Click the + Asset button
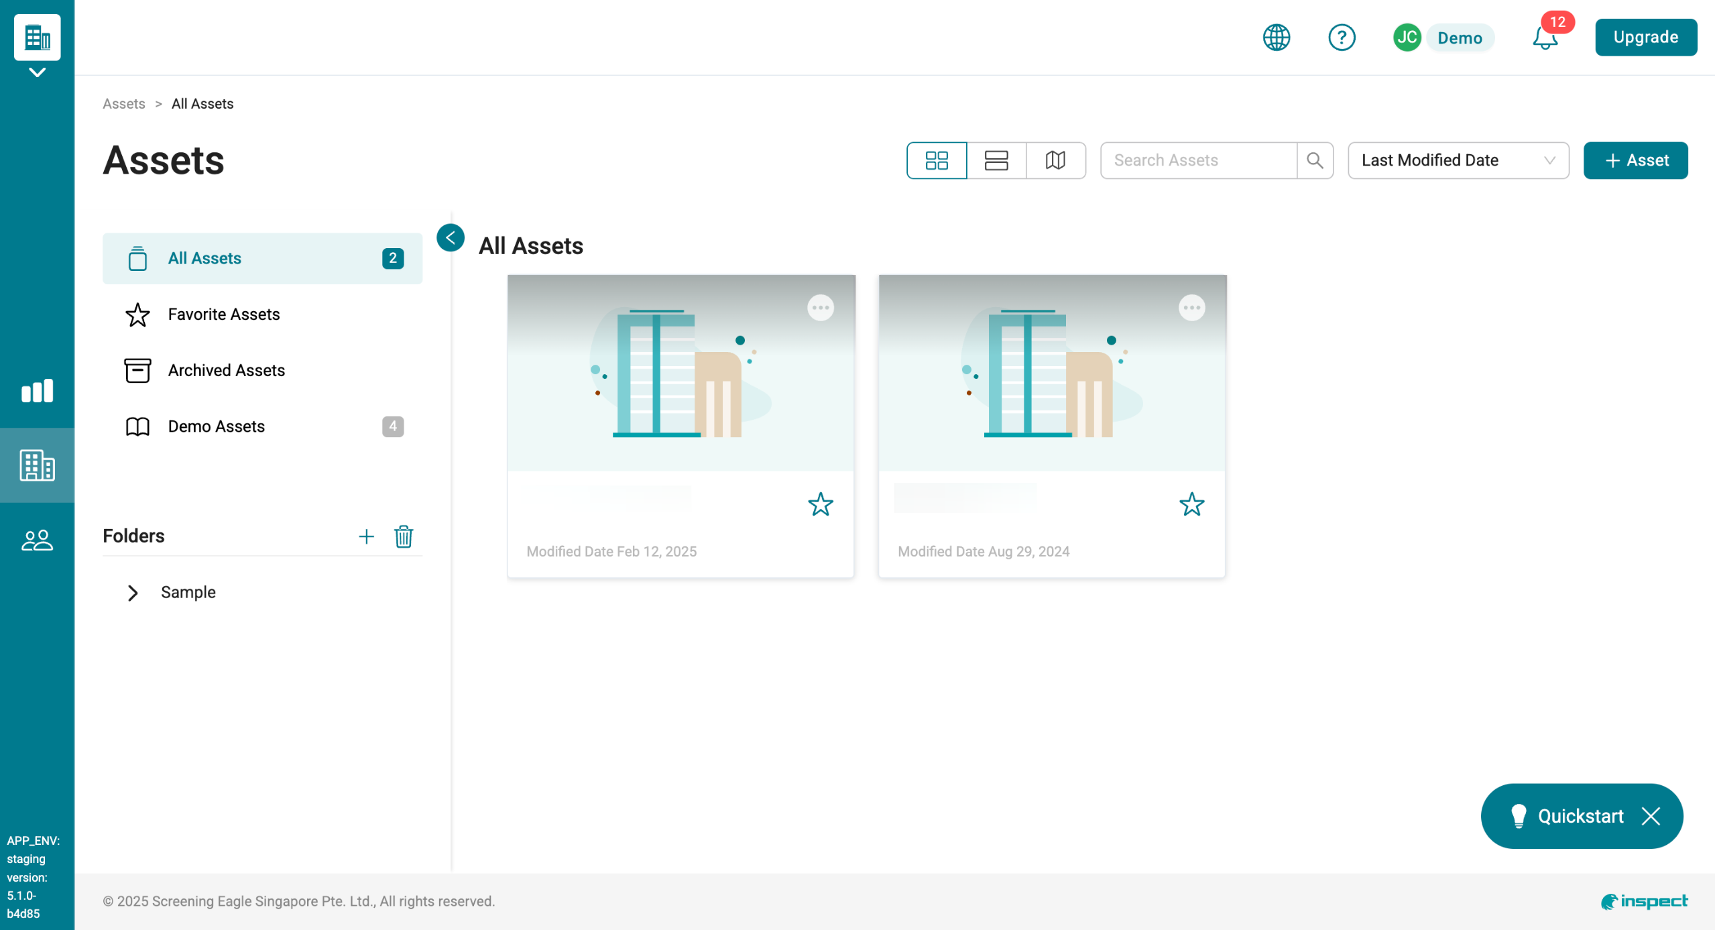The width and height of the screenshot is (1715, 930). pyautogui.click(x=1635, y=160)
